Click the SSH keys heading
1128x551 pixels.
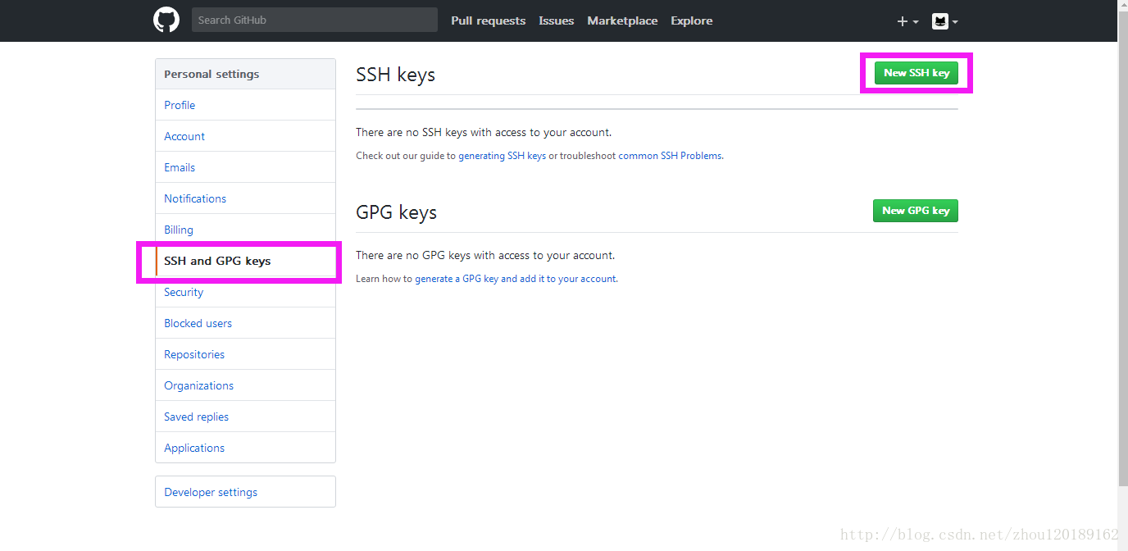395,75
